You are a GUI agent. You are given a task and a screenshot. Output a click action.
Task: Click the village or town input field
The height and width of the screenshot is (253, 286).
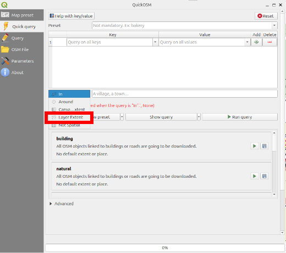(x=185, y=94)
